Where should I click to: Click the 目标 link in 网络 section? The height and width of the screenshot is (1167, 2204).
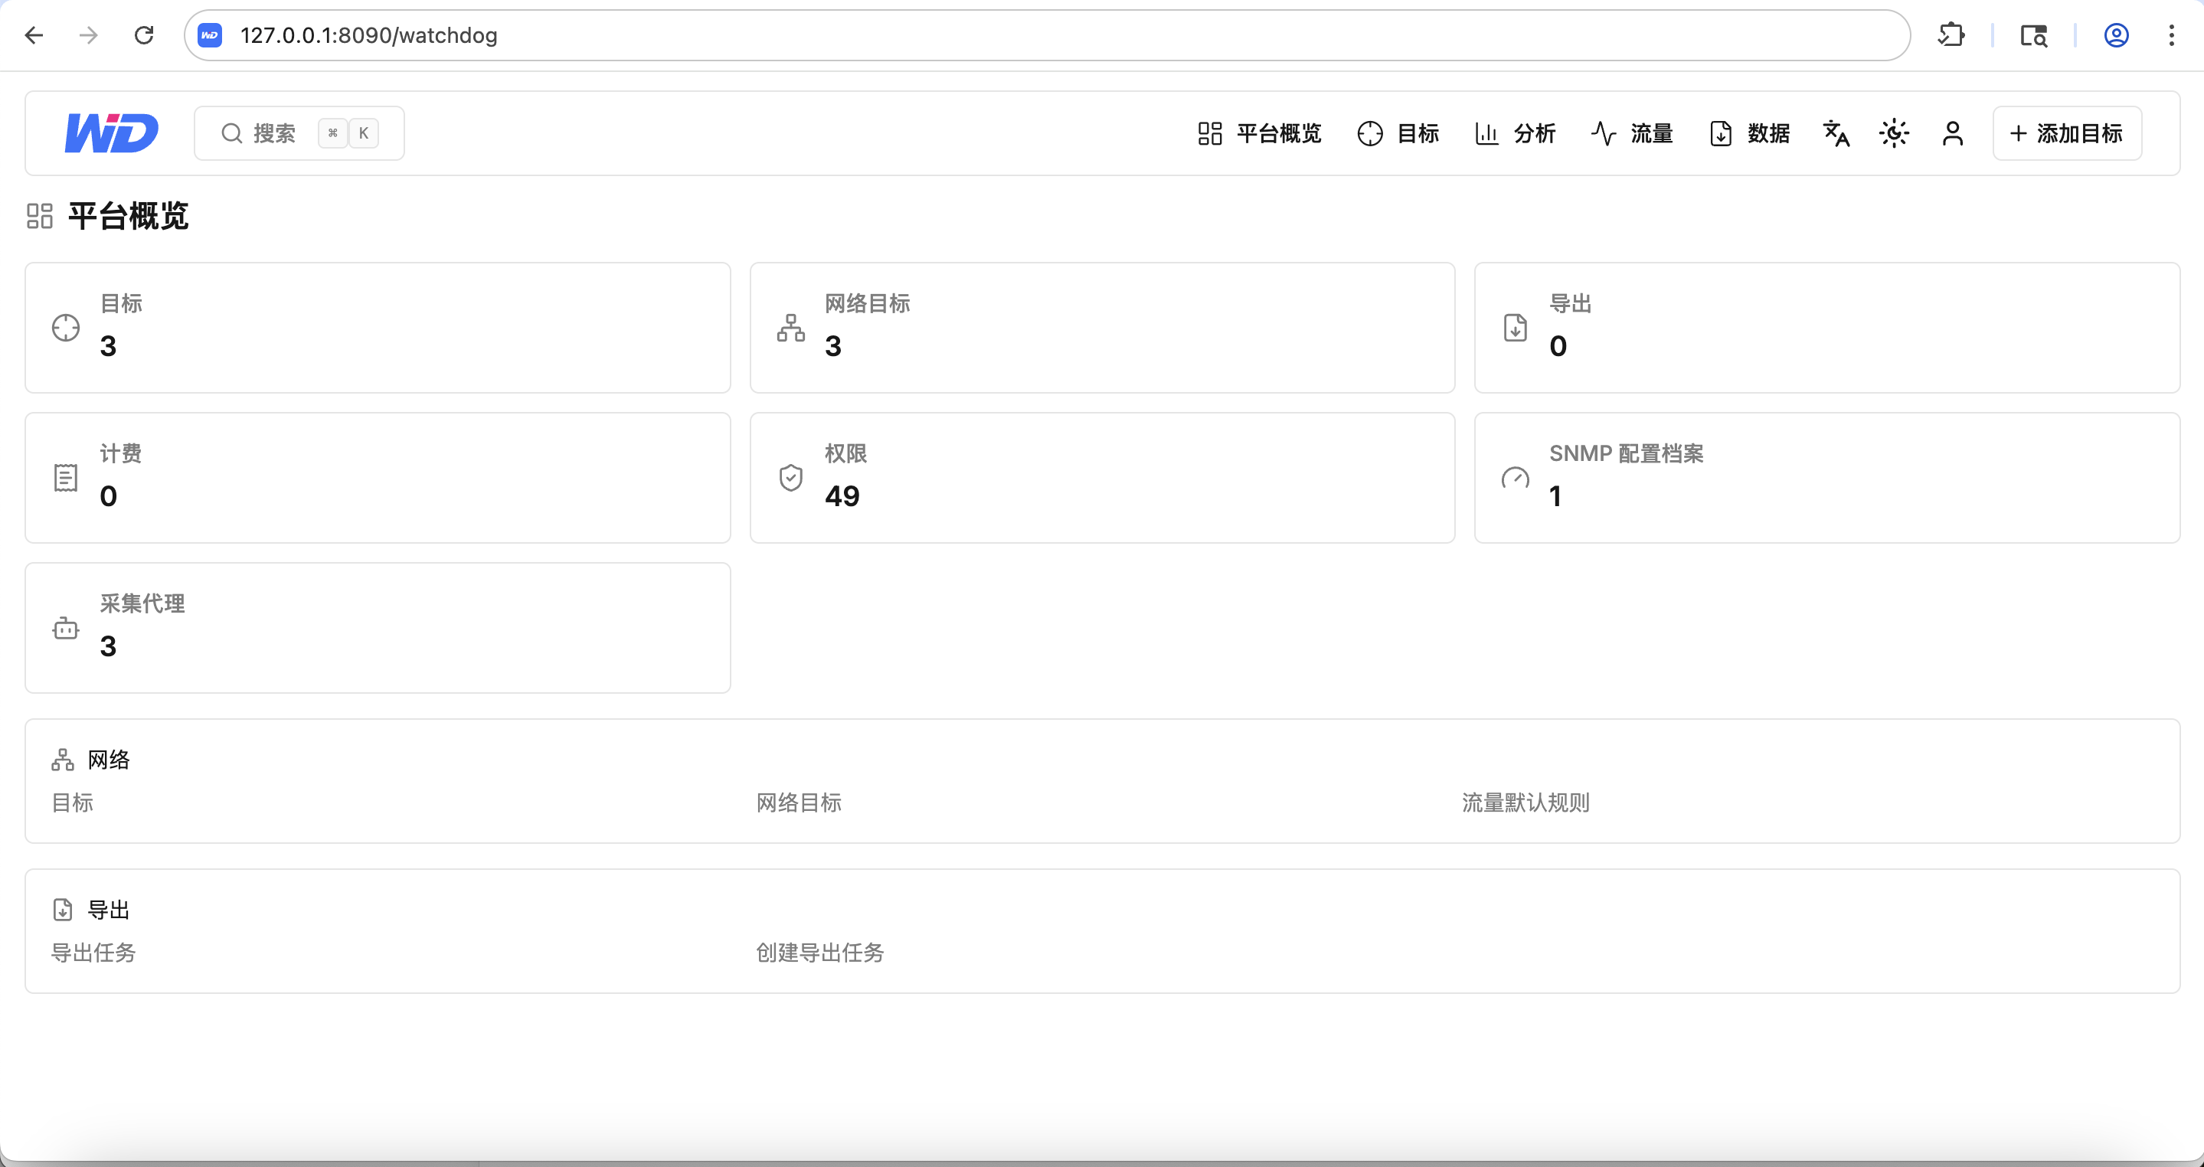click(73, 803)
